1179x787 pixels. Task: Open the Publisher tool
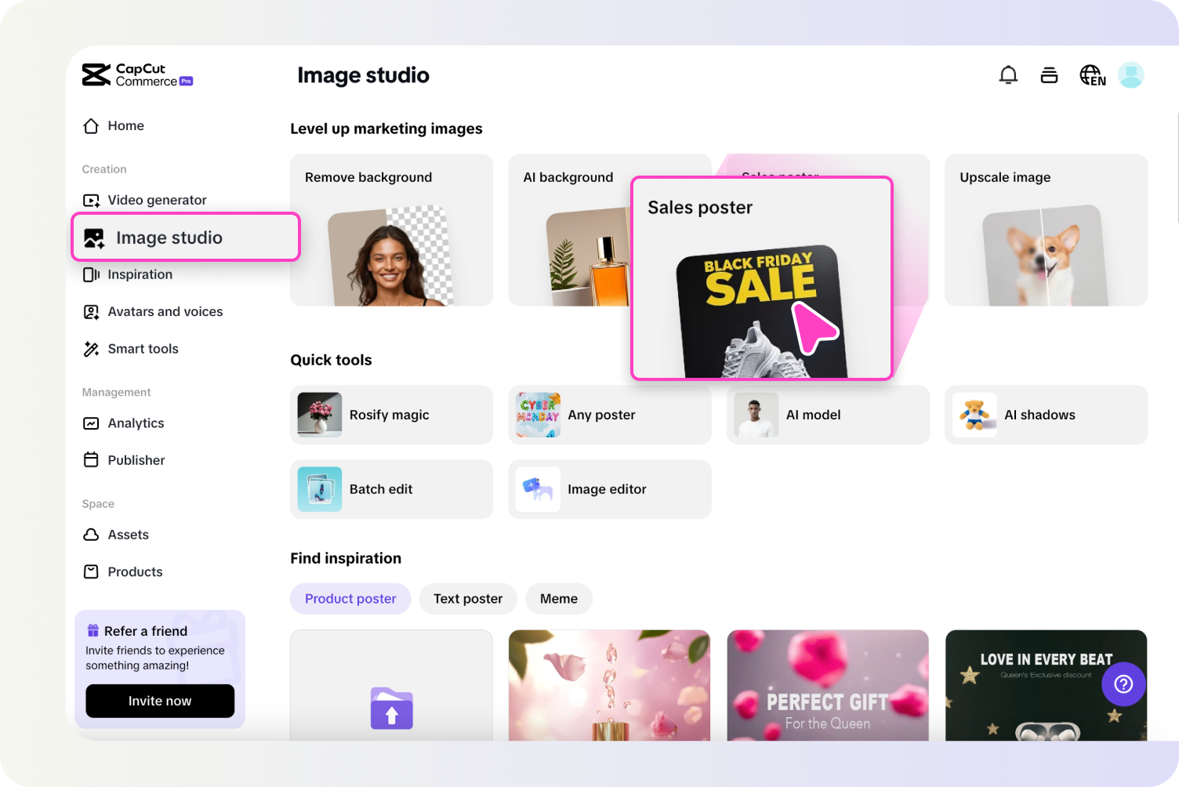[x=136, y=460]
